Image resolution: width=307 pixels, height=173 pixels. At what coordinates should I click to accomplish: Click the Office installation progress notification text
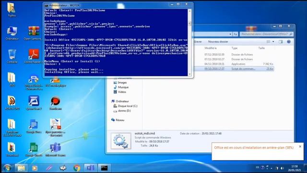254,148
